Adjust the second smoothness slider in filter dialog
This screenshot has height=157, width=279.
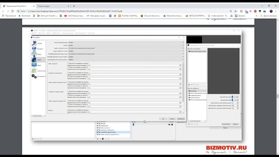point(232,100)
